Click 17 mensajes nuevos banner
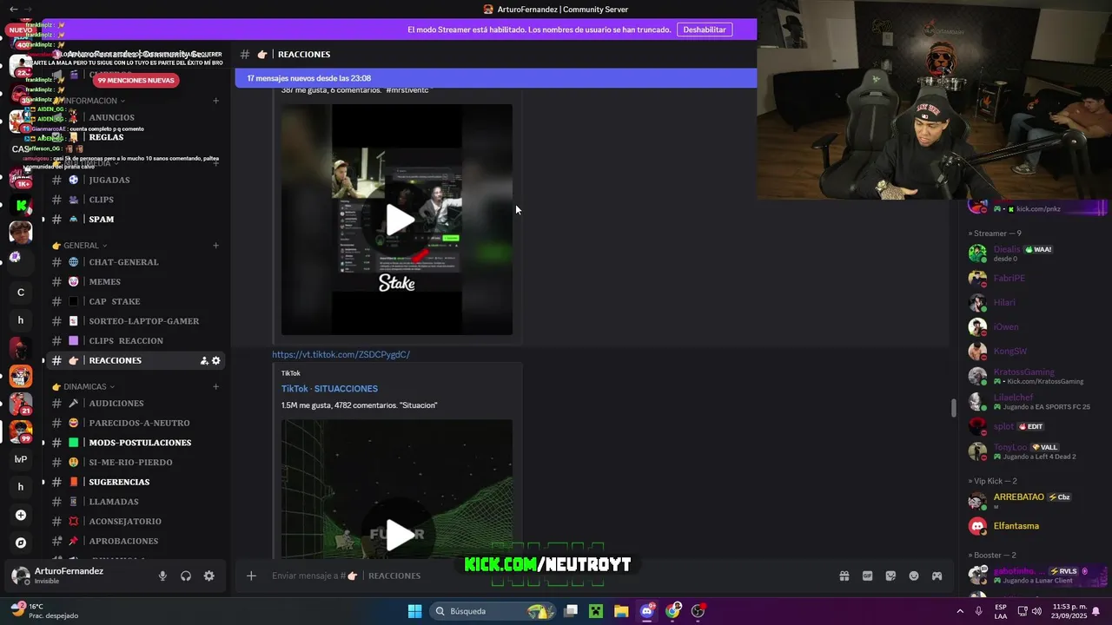The image size is (1112, 625). [x=496, y=78]
